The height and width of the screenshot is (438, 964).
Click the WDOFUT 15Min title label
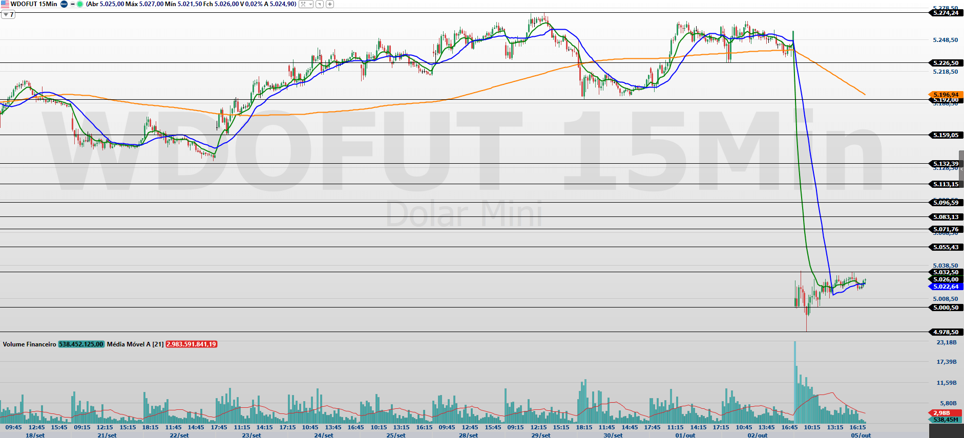pyautogui.click(x=34, y=4)
